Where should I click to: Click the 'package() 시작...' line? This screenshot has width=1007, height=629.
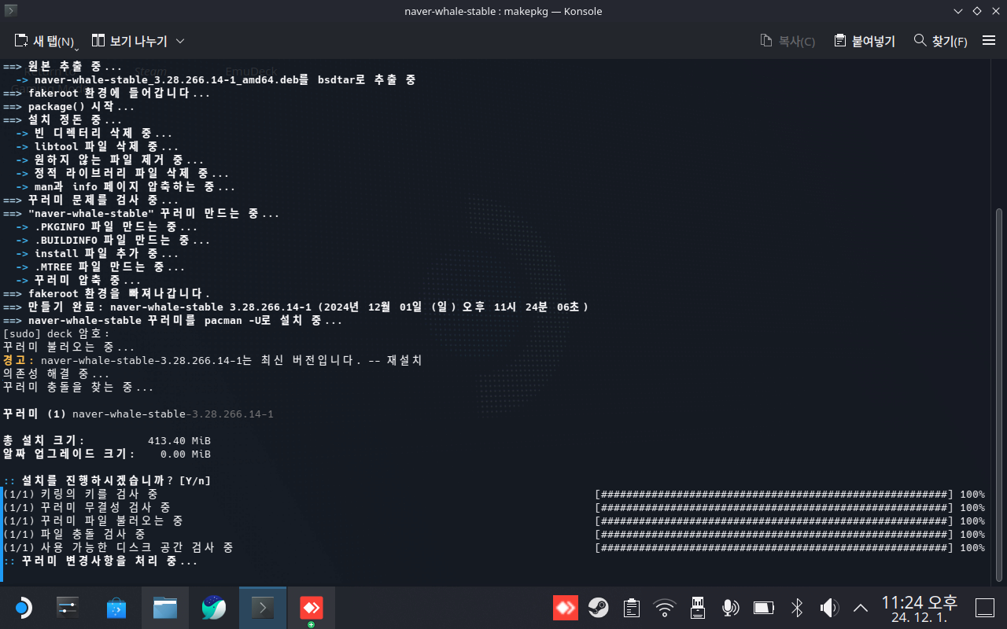(69, 106)
